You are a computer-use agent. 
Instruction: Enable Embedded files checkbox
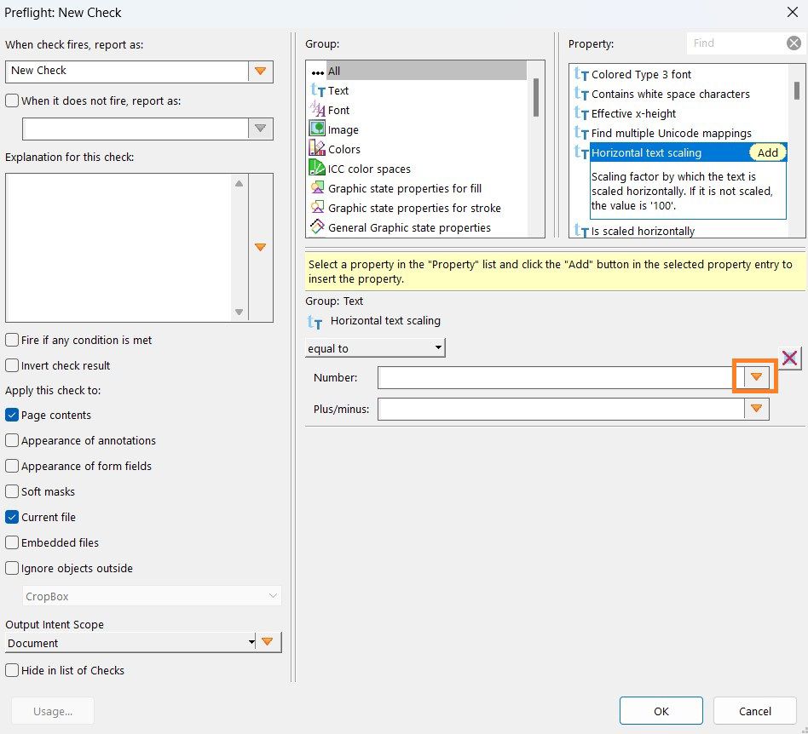click(x=12, y=542)
